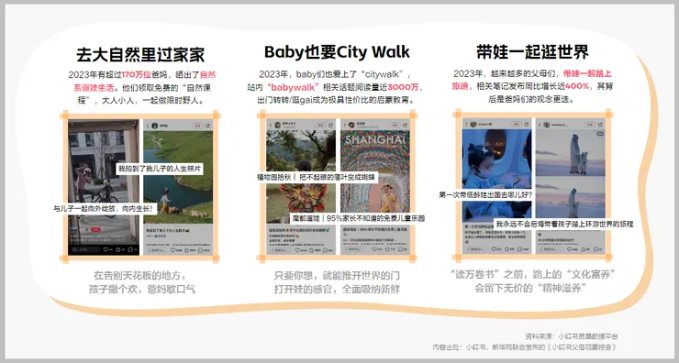Click the caption starting "魔都遛娃｜95%家长不知道"

pyautogui.click(x=358, y=218)
